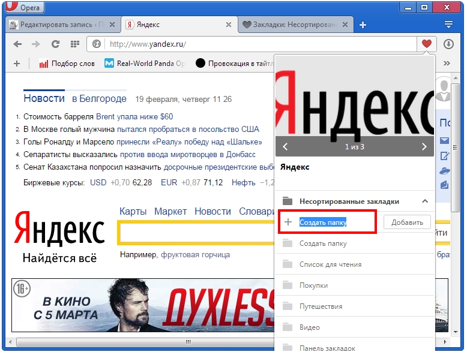Viewport: 467px width, 355px height.
Task: Show more bookmarks bar items chevron
Action: coord(447,63)
